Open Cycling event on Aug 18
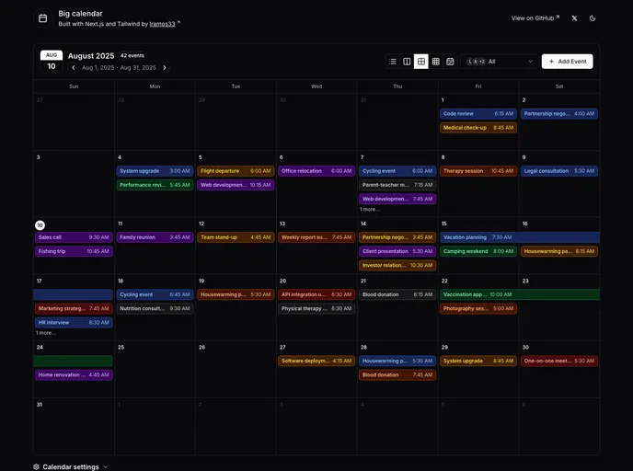 click(x=155, y=294)
